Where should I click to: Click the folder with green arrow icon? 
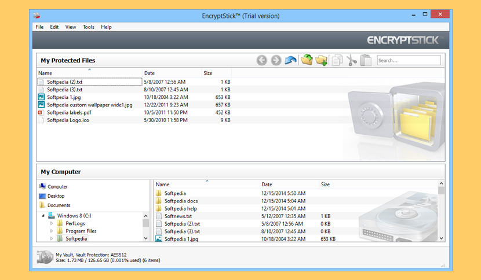click(x=307, y=60)
